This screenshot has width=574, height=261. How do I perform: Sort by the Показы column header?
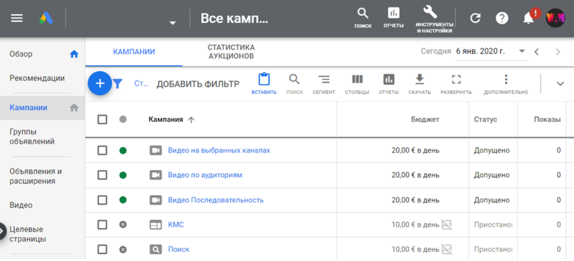(x=547, y=119)
